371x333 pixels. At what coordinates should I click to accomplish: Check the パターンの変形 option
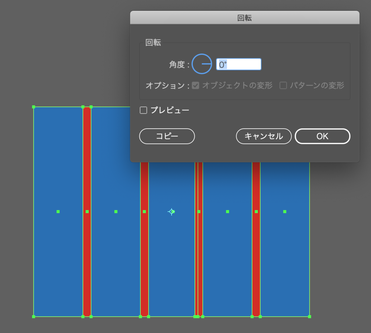click(283, 85)
